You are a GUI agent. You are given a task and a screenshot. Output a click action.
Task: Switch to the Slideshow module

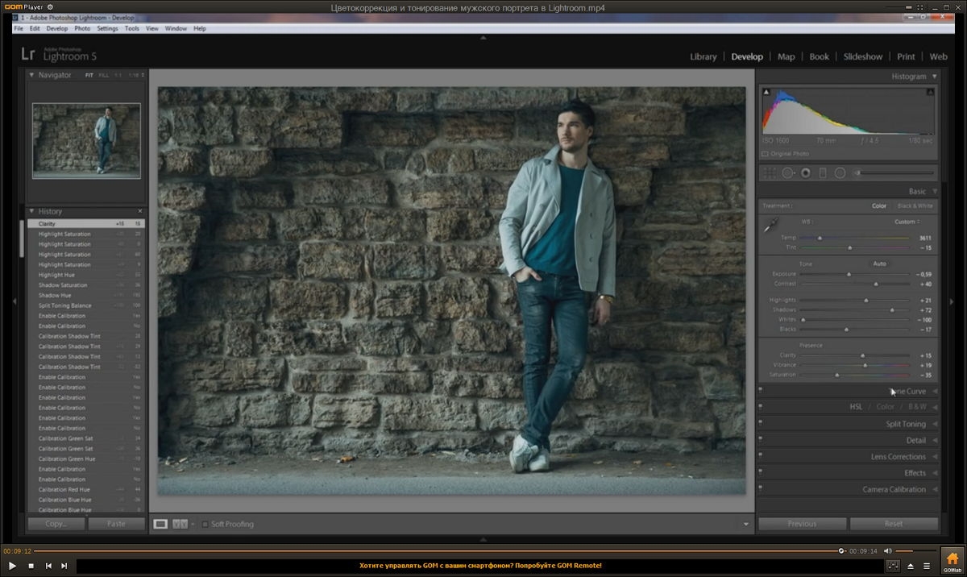863,56
